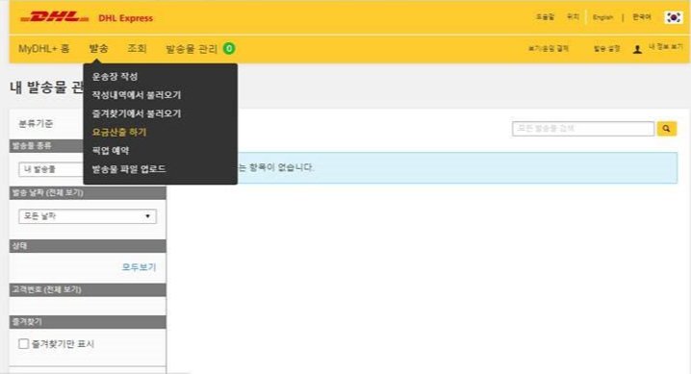Switch language to English
Image resolution: width=691 pixels, height=374 pixels.
(602, 17)
